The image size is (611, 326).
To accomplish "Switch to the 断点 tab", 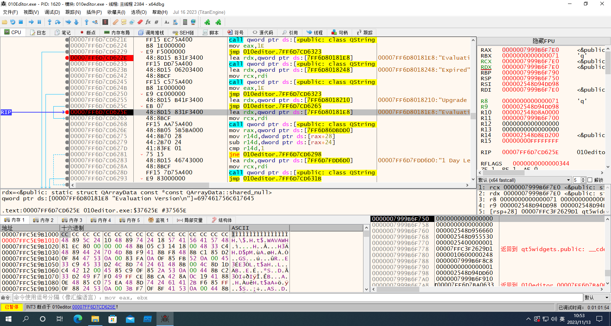I will pos(88,32).
